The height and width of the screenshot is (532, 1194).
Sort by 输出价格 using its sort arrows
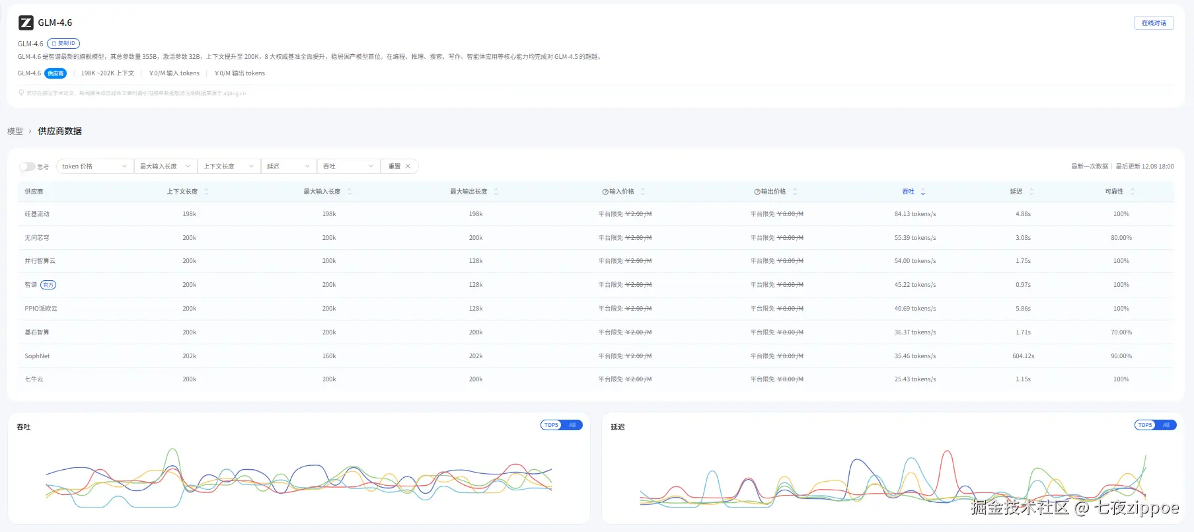click(x=795, y=192)
